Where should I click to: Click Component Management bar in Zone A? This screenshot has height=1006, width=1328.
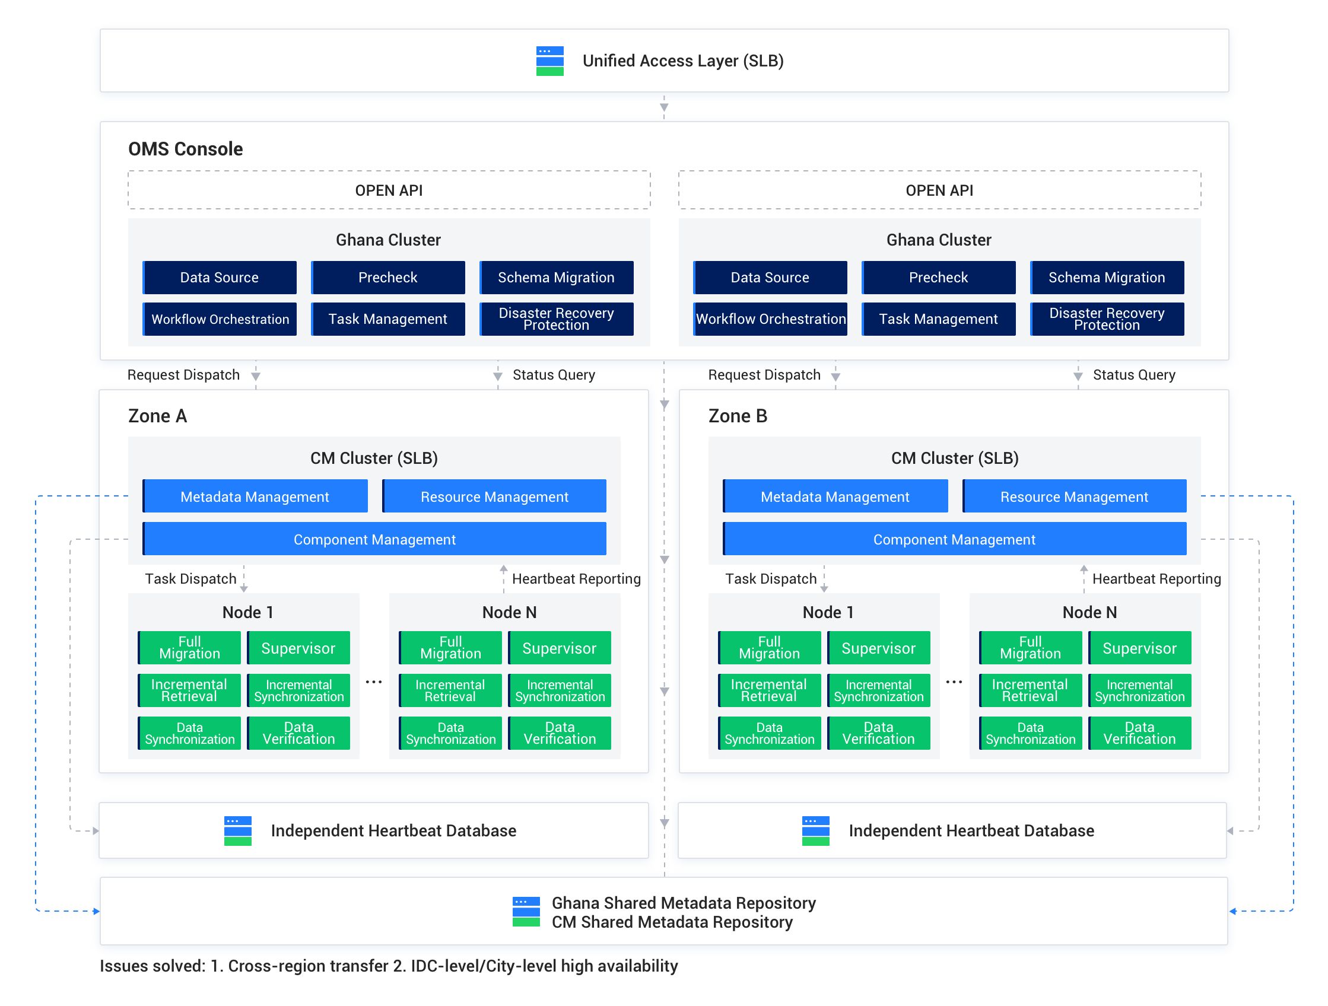tap(374, 539)
